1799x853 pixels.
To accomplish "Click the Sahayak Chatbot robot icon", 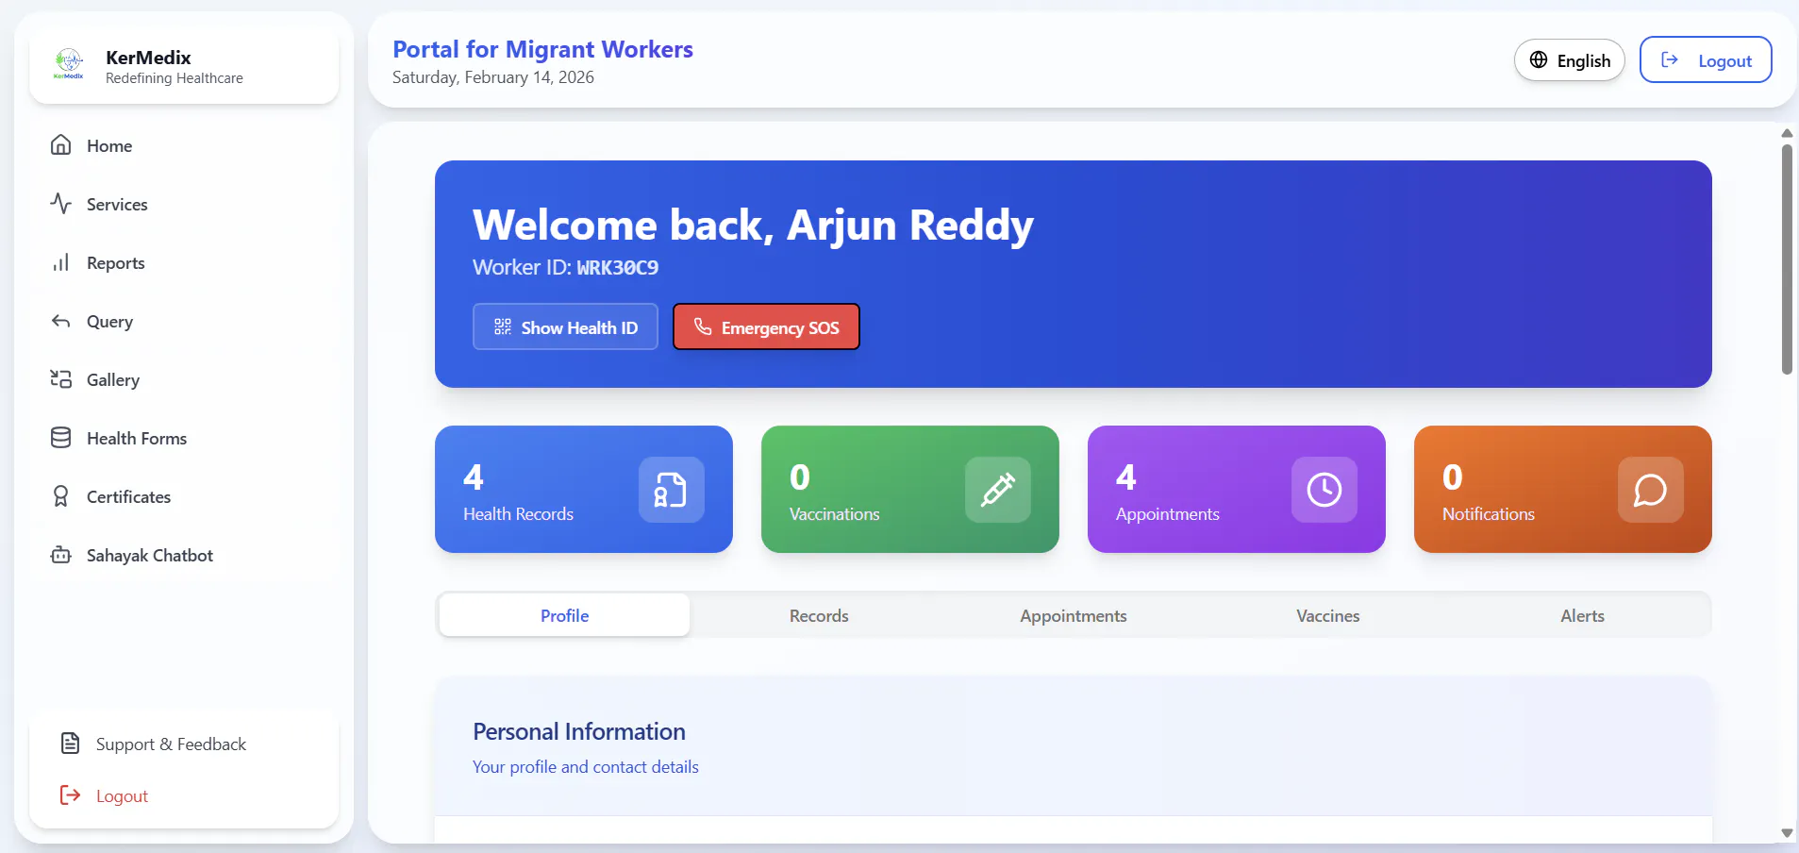I will (61, 555).
